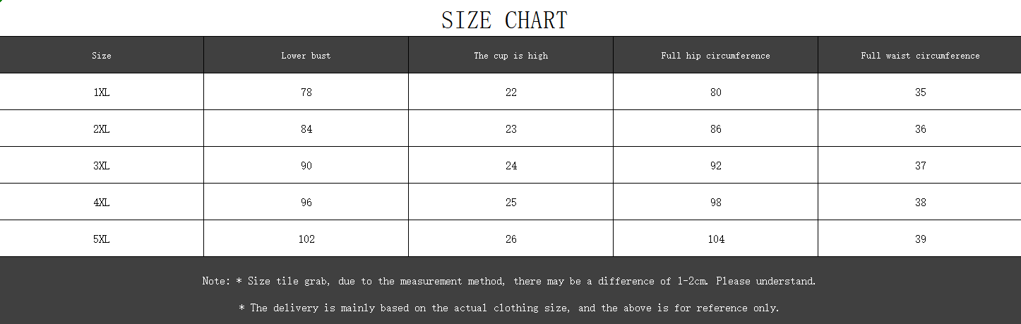
Task: Select the 3XL size row label
Action: (102, 166)
